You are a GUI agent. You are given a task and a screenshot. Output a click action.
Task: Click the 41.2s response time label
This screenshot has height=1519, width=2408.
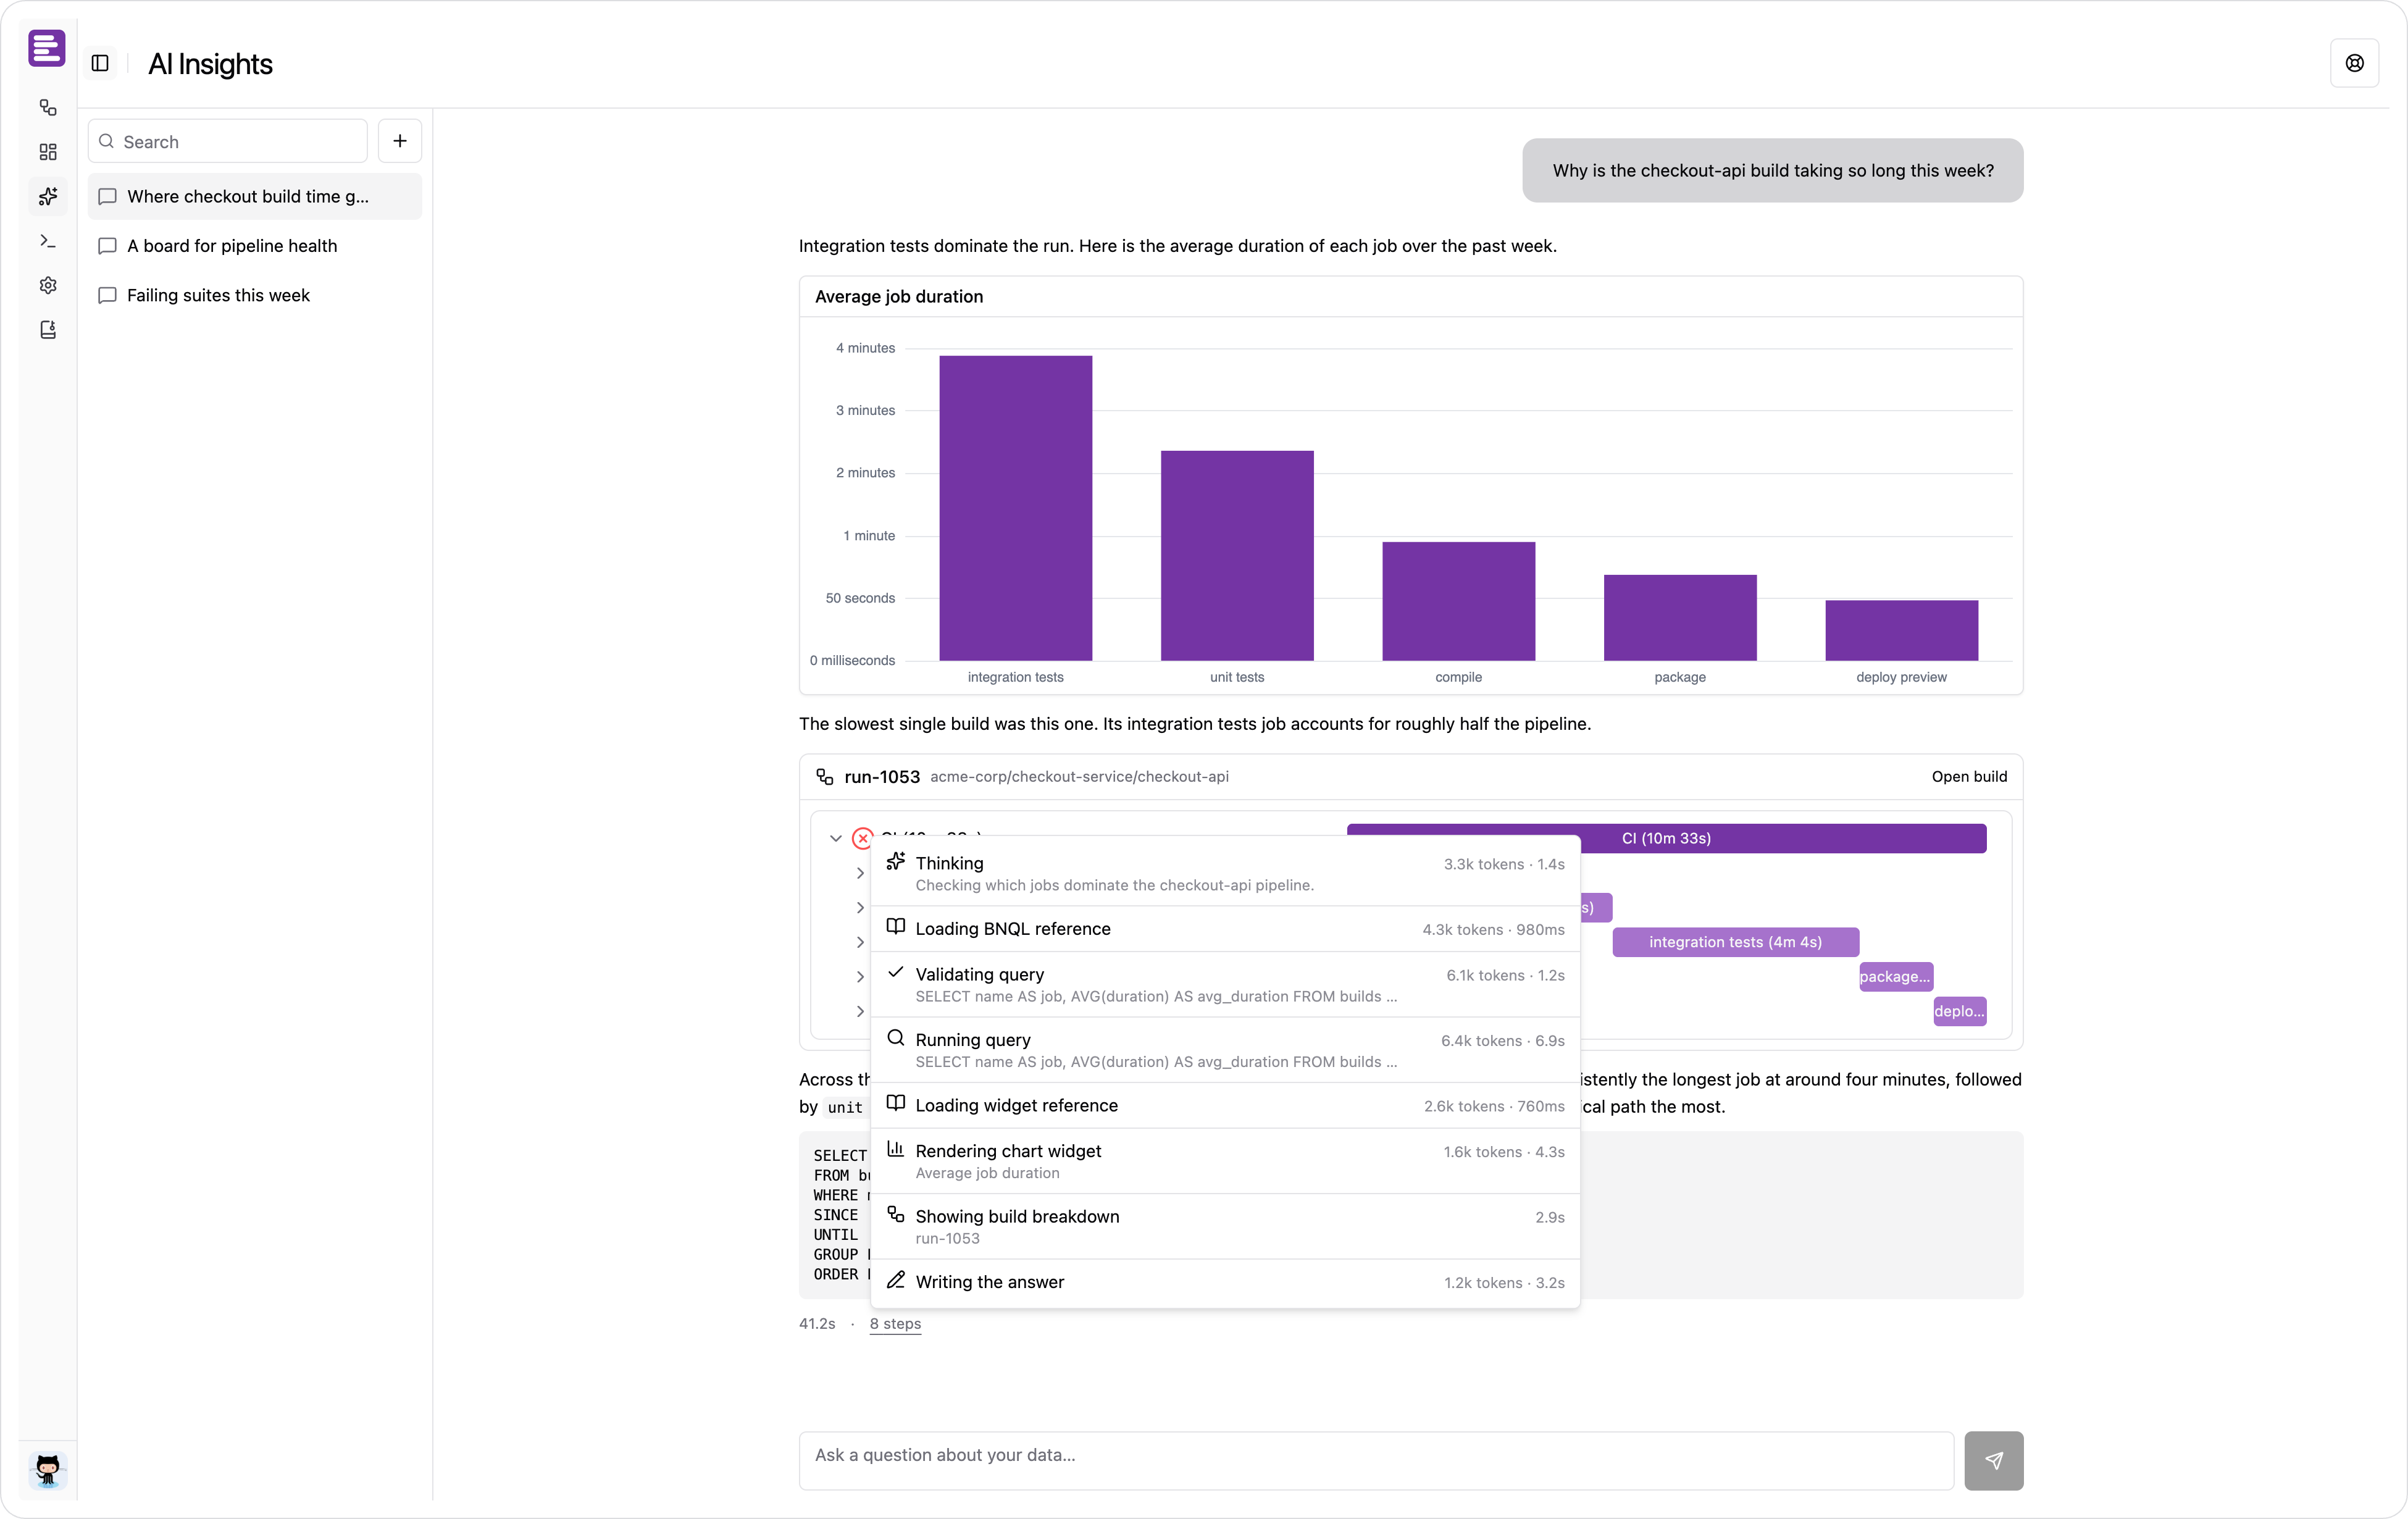(817, 1323)
